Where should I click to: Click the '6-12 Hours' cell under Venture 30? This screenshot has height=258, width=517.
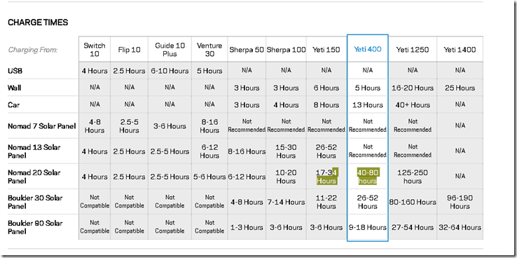pyautogui.click(x=209, y=151)
